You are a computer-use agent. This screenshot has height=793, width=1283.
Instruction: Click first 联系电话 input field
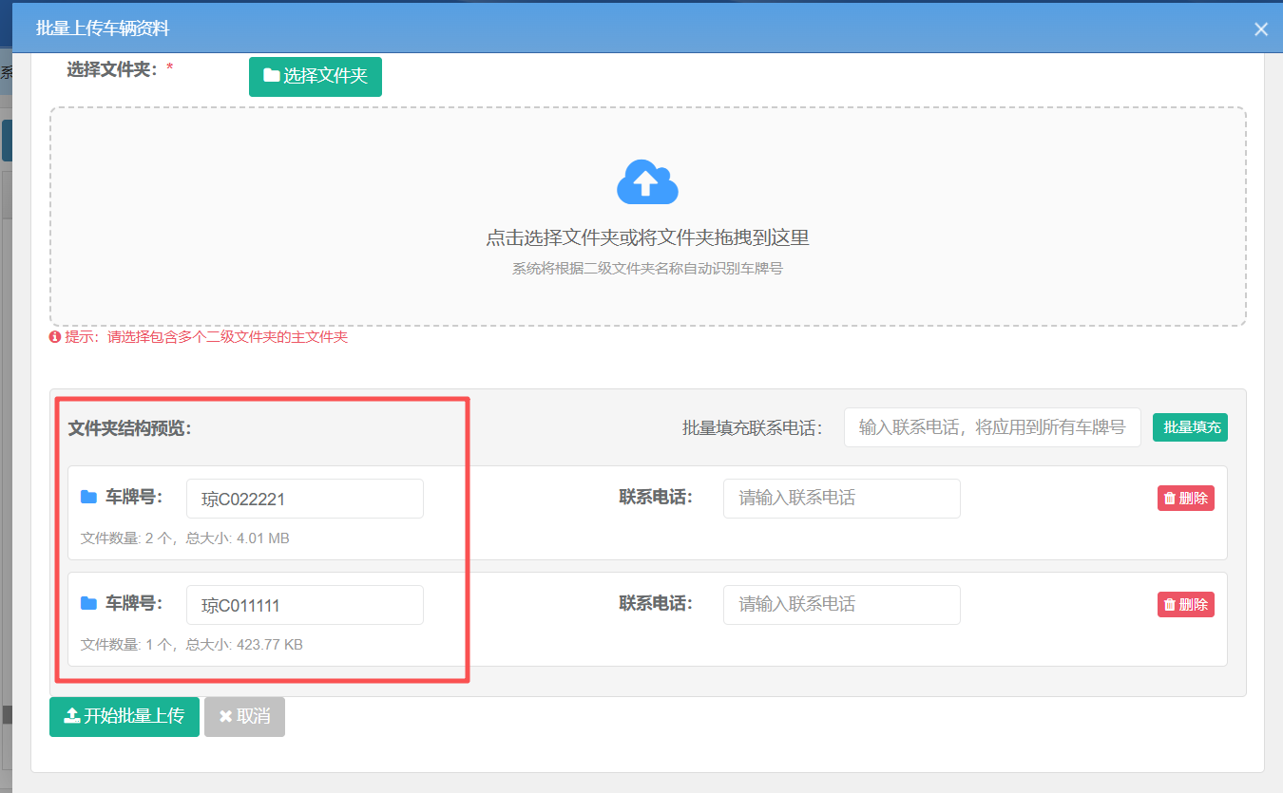(841, 498)
